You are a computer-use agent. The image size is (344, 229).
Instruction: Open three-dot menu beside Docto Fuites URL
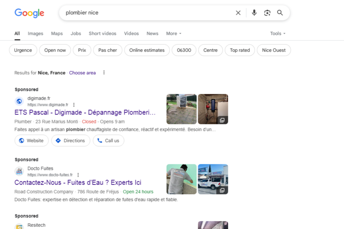pos(78,175)
